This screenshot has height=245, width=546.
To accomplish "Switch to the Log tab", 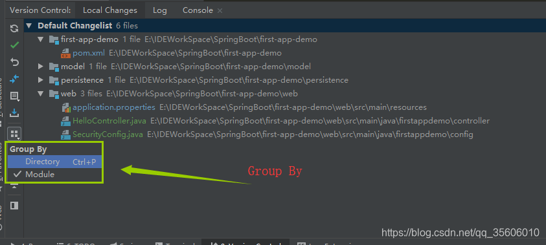I will coord(159,10).
